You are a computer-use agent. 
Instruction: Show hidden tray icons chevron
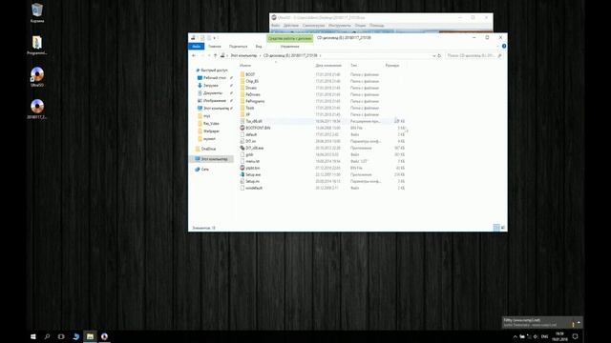[515, 336]
